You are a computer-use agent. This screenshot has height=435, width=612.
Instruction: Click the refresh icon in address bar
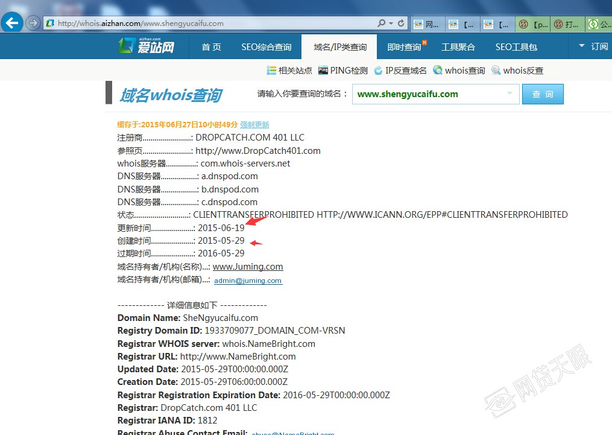[402, 24]
